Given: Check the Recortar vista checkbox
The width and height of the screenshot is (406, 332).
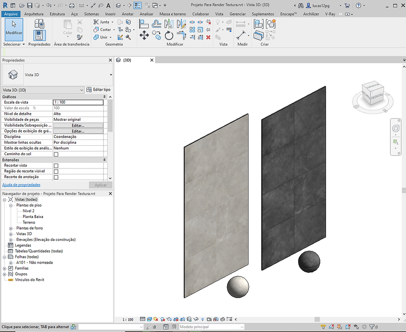Looking at the screenshot, I should [x=56, y=166].
